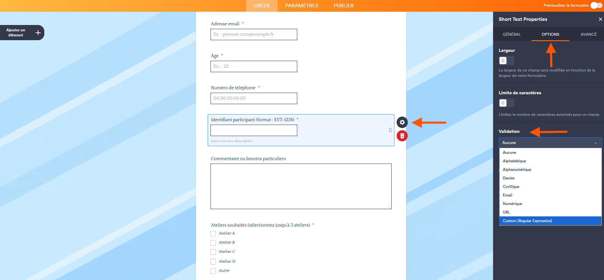The height and width of the screenshot is (280, 604).
Task: Switch to the CRÉER tab
Action: (x=261, y=6)
